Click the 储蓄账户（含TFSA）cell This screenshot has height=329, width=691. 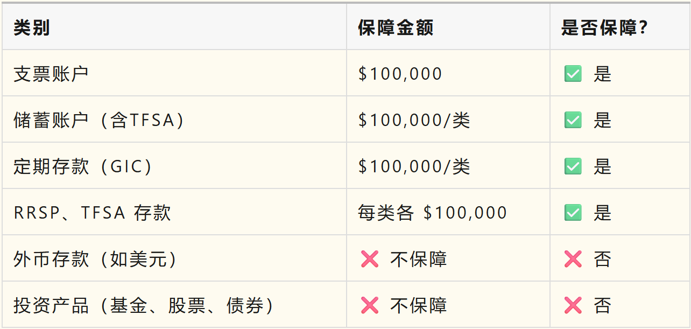tap(174, 120)
